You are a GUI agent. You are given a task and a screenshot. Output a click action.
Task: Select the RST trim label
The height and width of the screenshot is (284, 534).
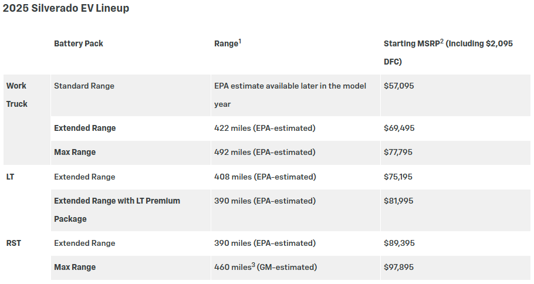[x=14, y=243]
